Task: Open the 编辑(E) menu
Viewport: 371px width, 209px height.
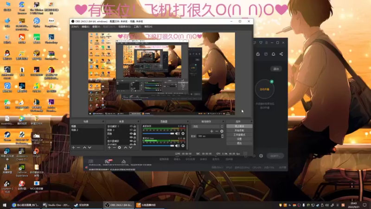Action: tap(85, 27)
